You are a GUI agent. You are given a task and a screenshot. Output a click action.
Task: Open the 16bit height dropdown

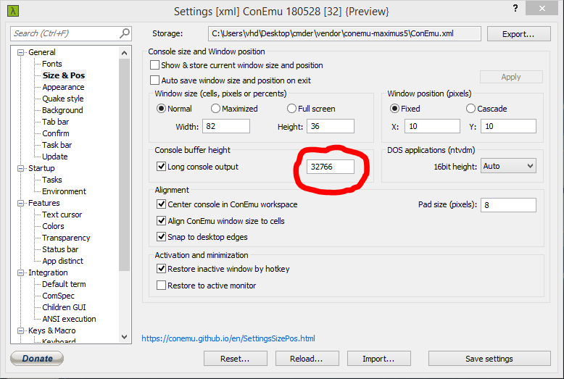(508, 166)
